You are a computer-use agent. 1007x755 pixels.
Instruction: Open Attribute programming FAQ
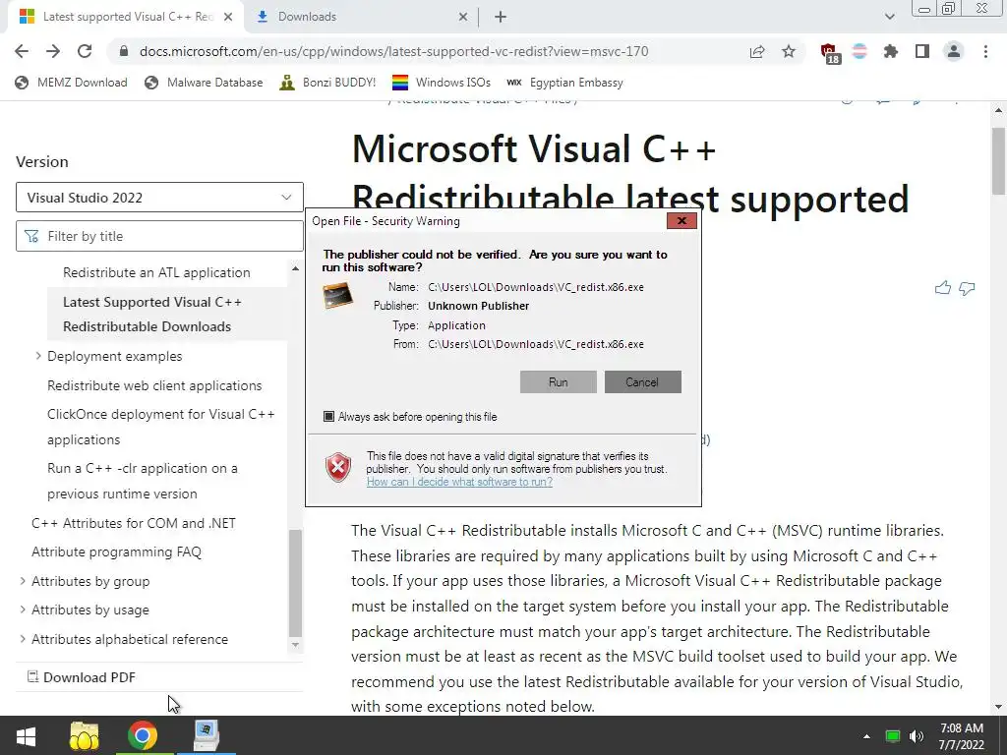[x=116, y=552]
